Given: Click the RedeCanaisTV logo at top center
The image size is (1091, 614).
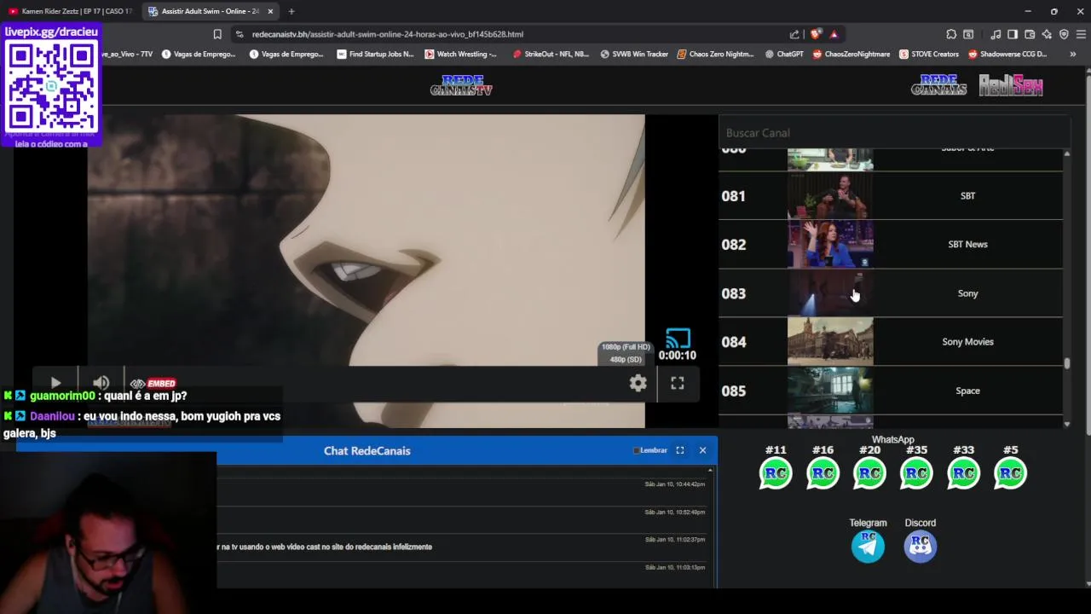Looking at the screenshot, I should pyautogui.click(x=461, y=85).
